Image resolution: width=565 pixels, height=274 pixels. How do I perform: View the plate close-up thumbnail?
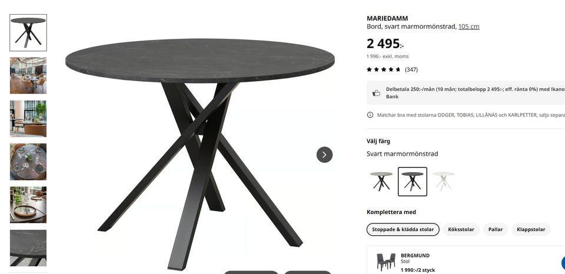(28, 205)
